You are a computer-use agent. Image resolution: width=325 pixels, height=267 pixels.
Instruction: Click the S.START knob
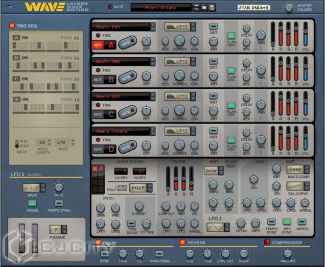(x=139, y=206)
